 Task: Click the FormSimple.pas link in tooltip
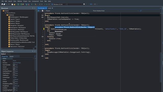click(x=61, y=30)
